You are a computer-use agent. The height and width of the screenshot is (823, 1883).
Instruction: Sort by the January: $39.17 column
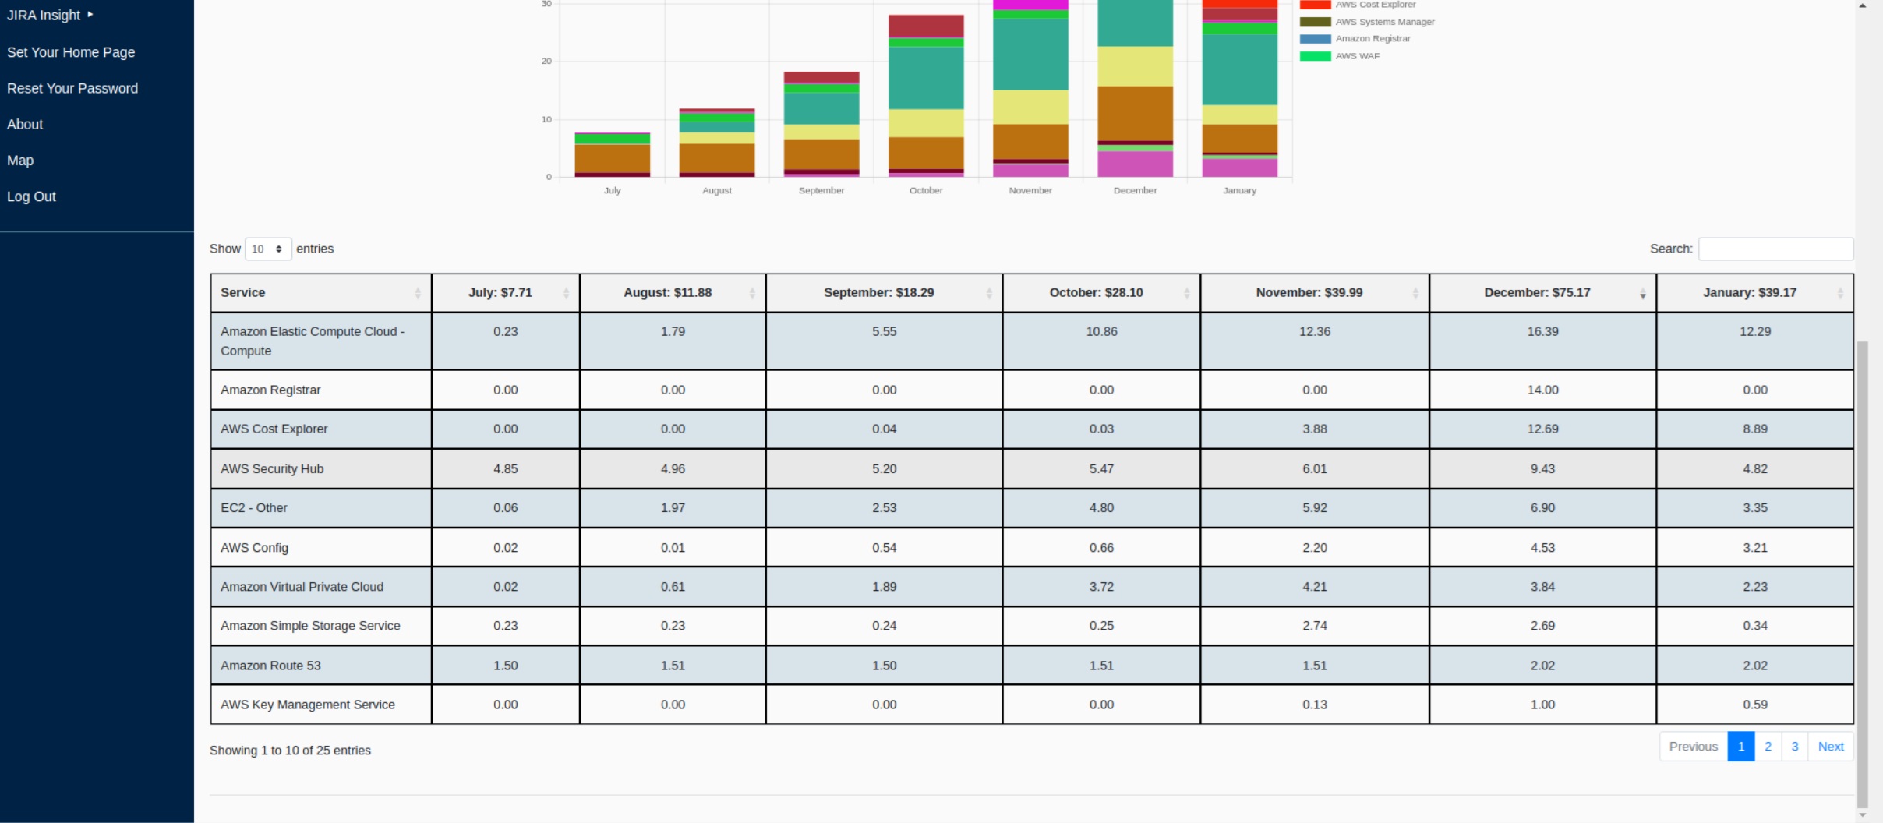tap(1755, 293)
